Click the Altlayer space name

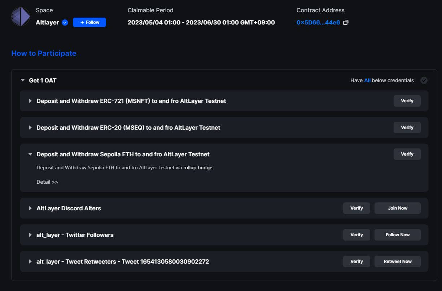point(47,22)
